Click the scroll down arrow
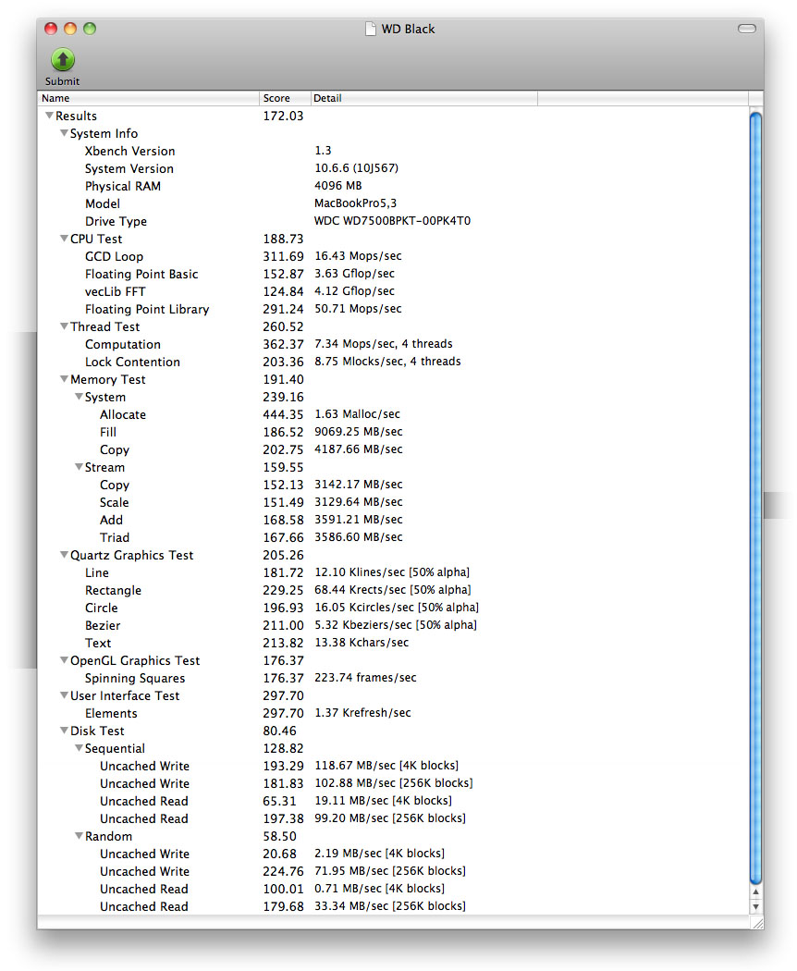The width and height of the screenshot is (797, 971). (755, 906)
